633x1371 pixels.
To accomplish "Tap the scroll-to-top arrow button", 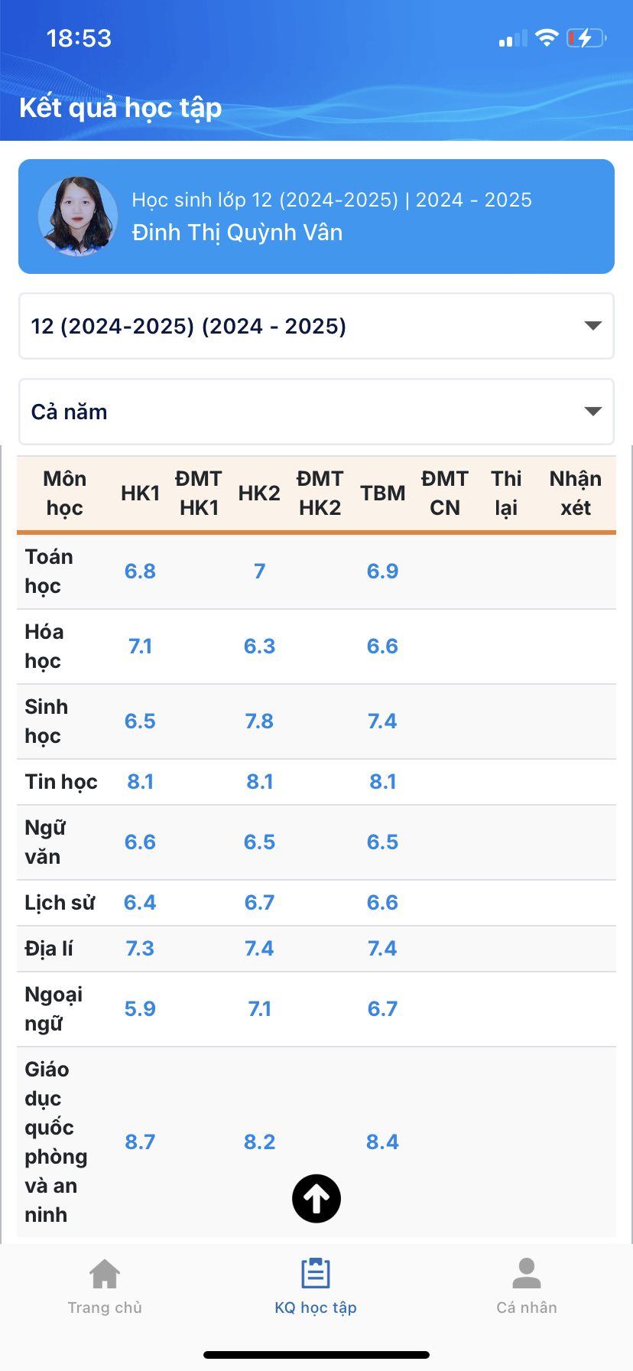I will [316, 1198].
